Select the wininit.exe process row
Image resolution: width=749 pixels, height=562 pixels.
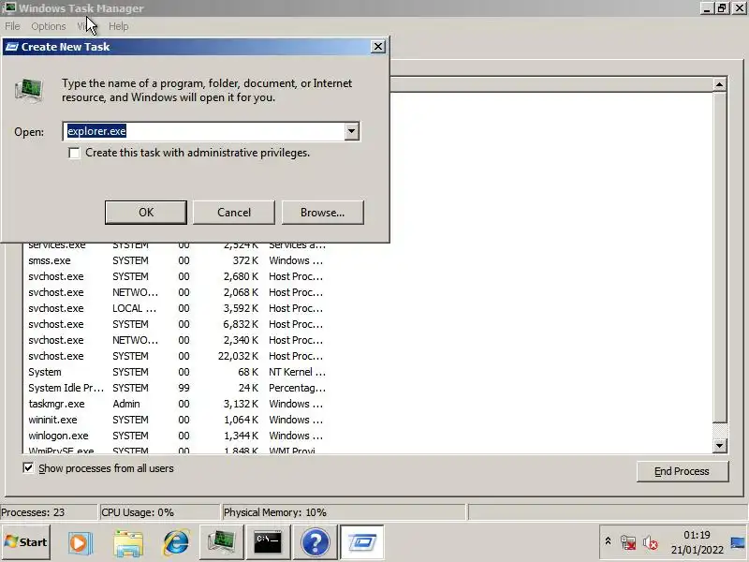[x=177, y=420]
